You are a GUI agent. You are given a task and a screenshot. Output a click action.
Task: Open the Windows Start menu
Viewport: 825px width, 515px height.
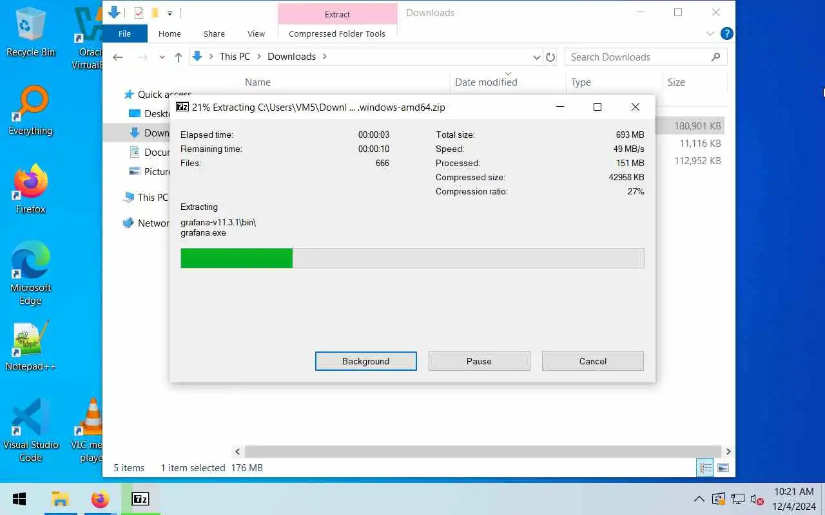click(19, 499)
